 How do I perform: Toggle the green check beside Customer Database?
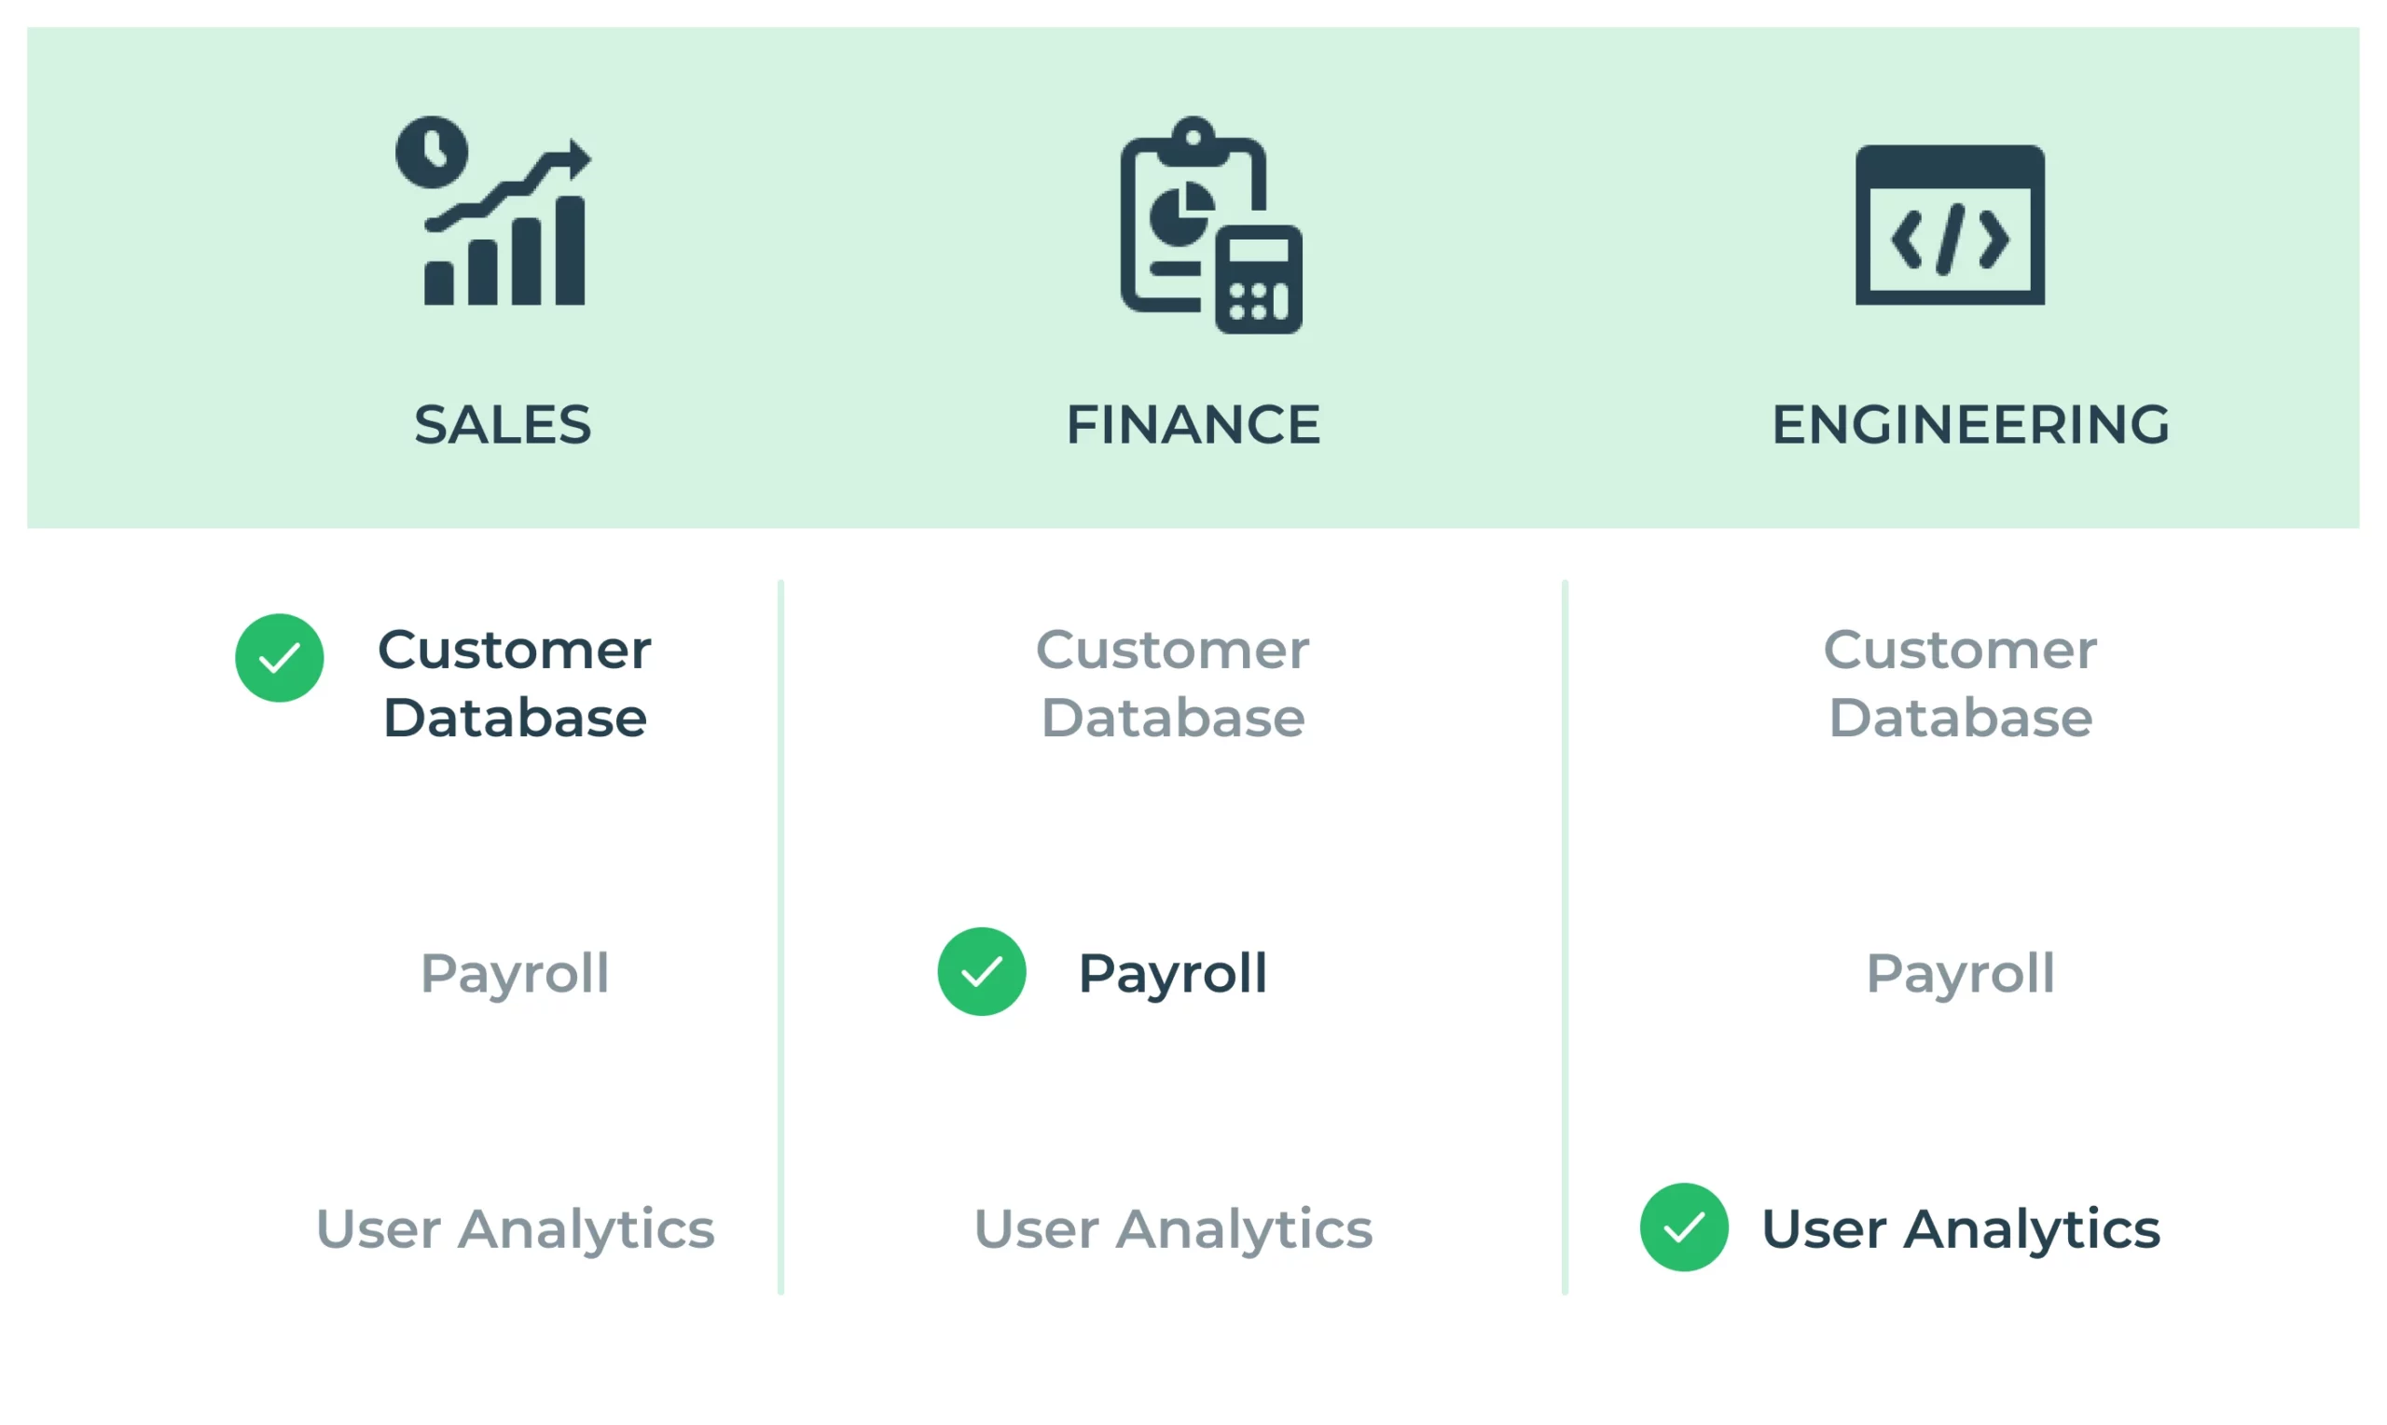coord(280,658)
